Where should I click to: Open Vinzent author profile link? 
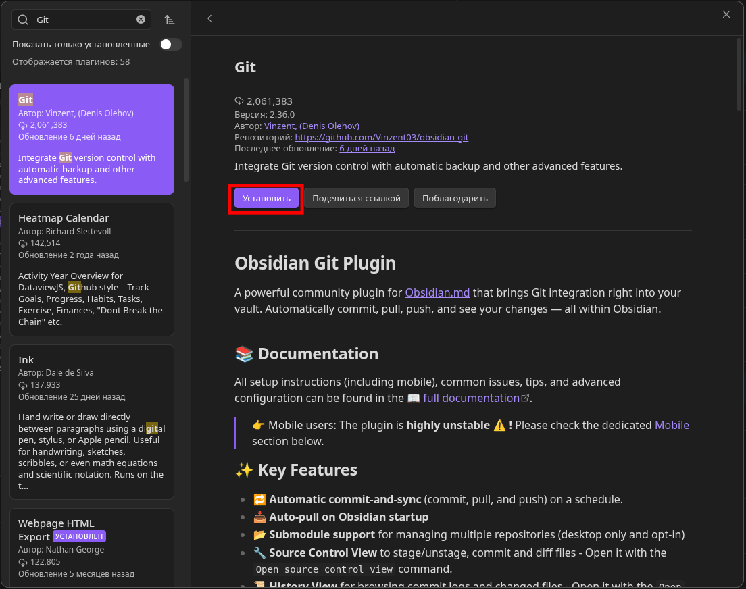[312, 126]
